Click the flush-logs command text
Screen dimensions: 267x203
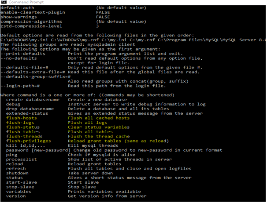click(x=19, y=122)
